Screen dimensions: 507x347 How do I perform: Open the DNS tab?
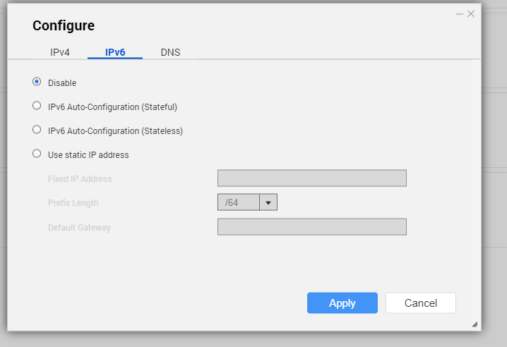[x=170, y=52]
